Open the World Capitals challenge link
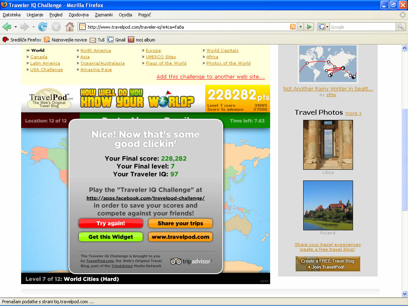Screen dimensions: 408x306 222,51
